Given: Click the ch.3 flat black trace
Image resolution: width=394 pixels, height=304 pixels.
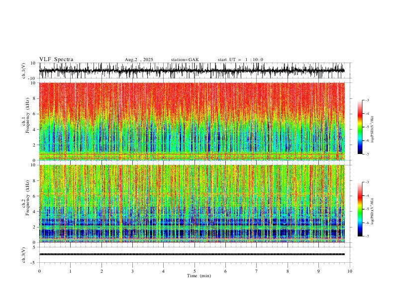Looking at the screenshot, I should 192,254.
